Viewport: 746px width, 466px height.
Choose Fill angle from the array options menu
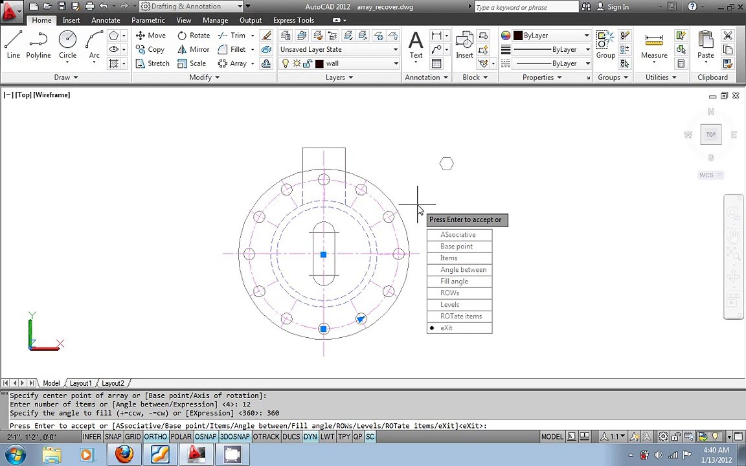click(x=460, y=282)
